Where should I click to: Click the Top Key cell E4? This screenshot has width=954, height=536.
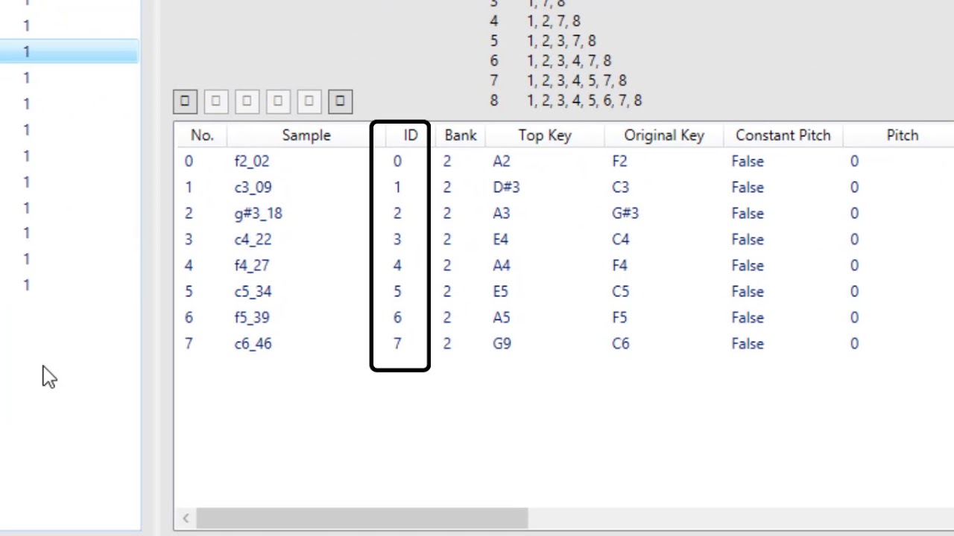tap(500, 240)
